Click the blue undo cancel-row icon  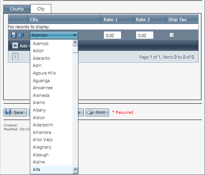pos(21,35)
